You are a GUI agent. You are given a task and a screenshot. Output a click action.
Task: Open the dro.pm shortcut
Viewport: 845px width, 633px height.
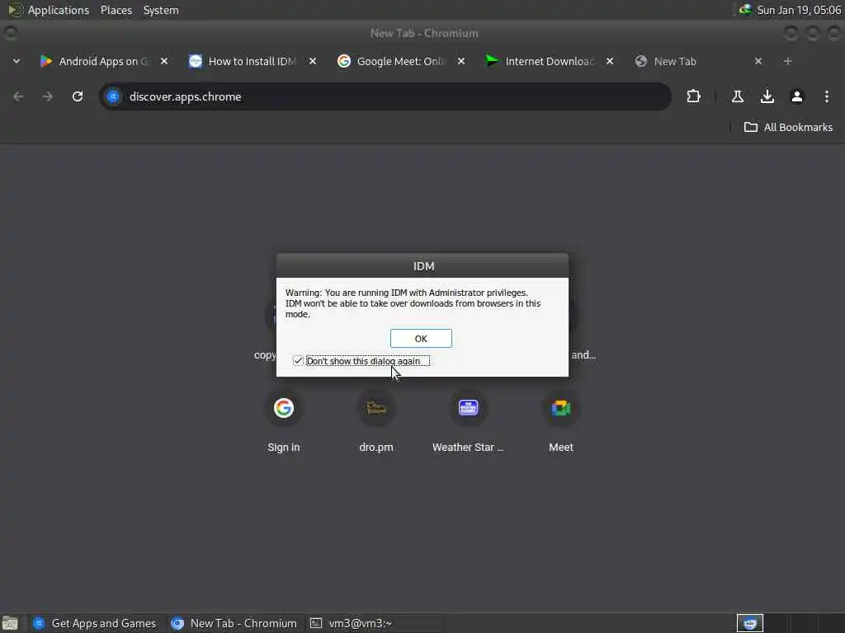(376, 422)
